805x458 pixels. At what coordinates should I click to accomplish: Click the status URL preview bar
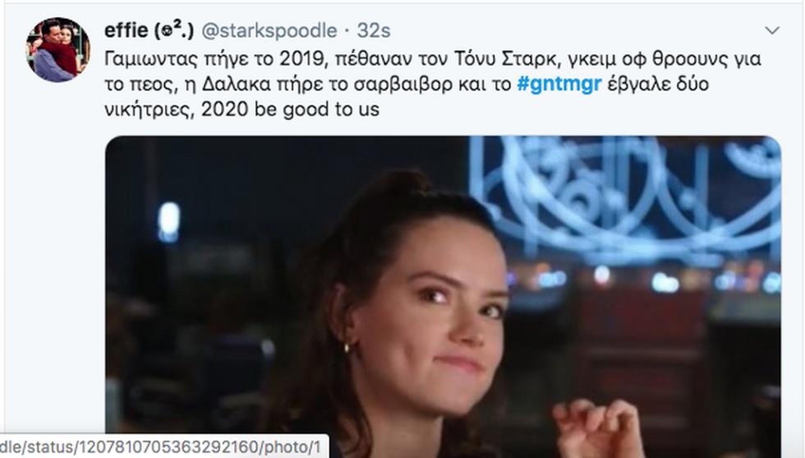(163, 446)
